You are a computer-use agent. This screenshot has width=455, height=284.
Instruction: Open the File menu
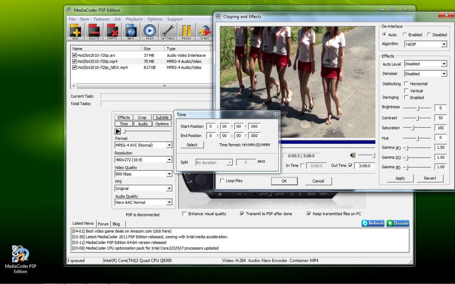click(x=72, y=19)
